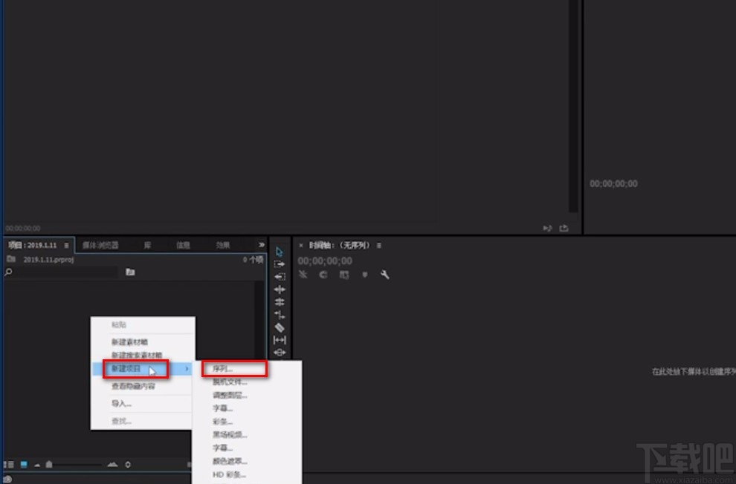Click the magnifier search icon in project panel

[x=8, y=272]
